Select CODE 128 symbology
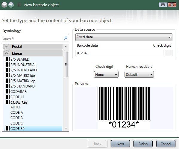Viewport: 179px width, 149px height. coord(19,102)
